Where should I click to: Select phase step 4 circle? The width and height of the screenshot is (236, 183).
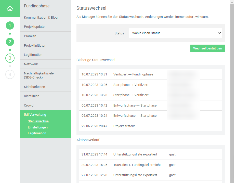pos(10,74)
